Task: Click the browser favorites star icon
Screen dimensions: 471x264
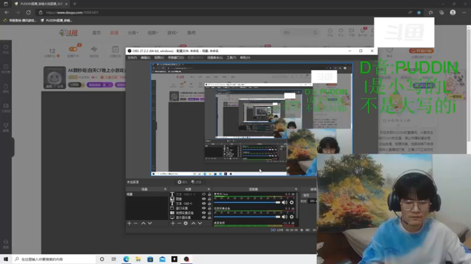Action: (419, 12)
